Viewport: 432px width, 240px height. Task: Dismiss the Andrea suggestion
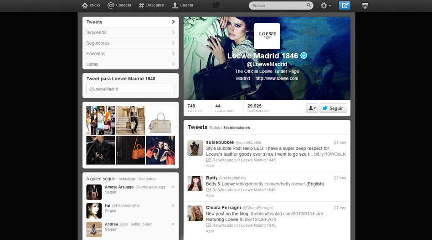[x=173, y=225]
